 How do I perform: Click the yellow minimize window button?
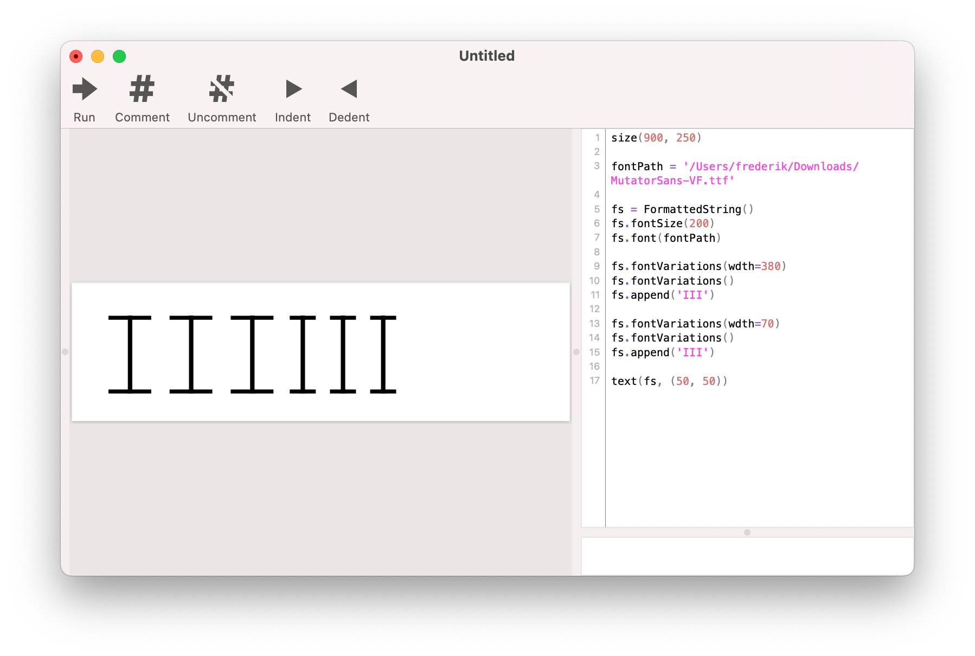98,56
